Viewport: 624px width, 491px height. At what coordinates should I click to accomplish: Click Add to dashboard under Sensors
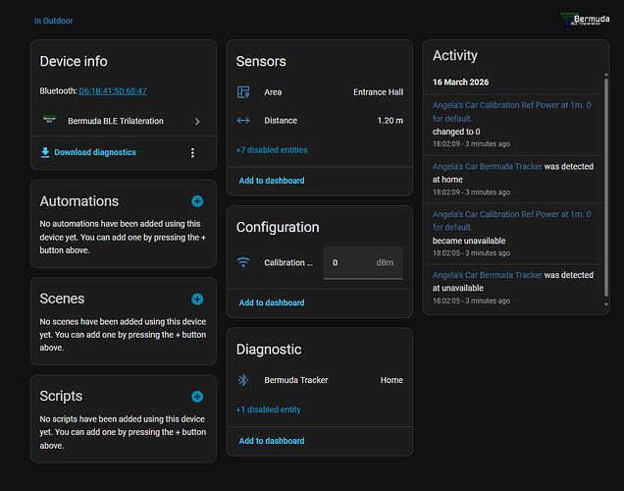[272, 181]
